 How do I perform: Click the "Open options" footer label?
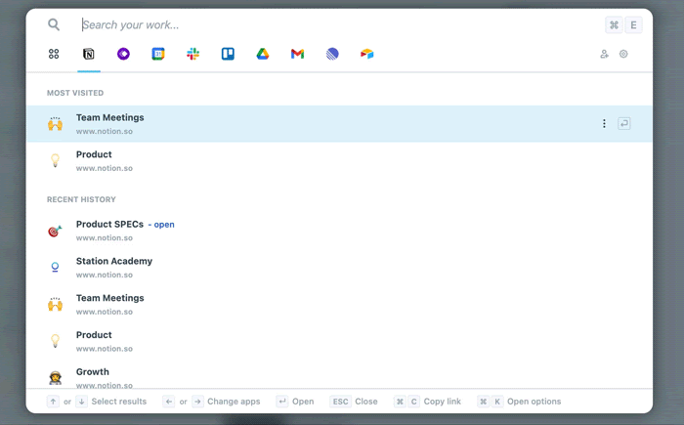(534, 402)
